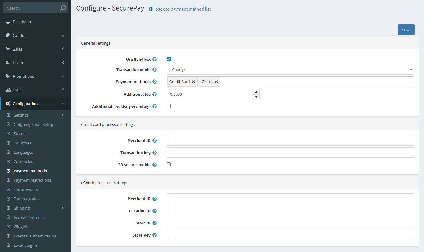Open Tax categories page

(26, 199)
